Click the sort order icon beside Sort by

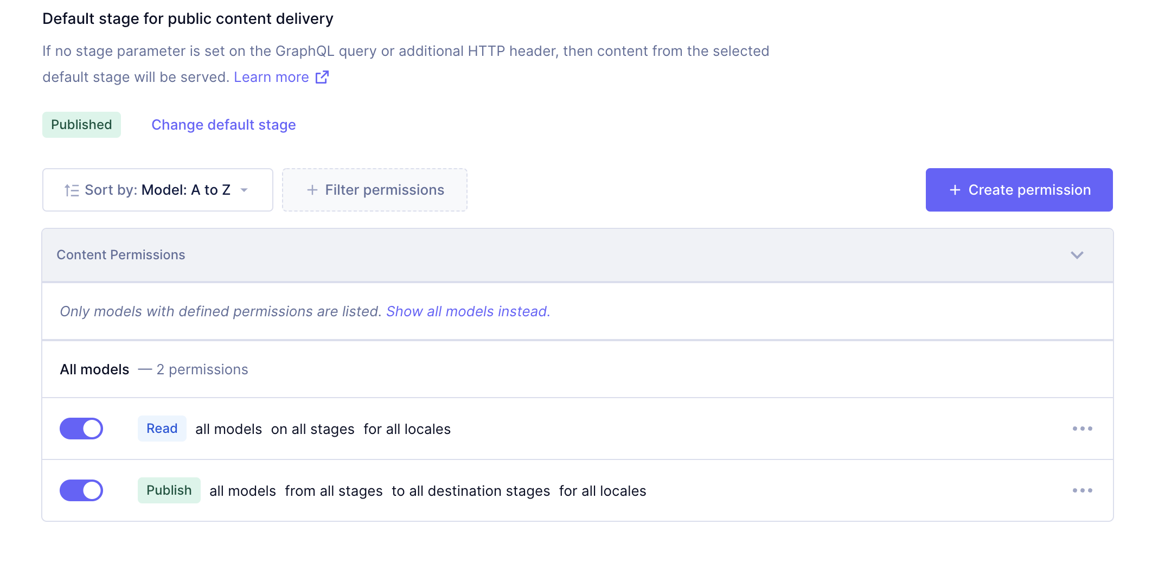(71, 190)
